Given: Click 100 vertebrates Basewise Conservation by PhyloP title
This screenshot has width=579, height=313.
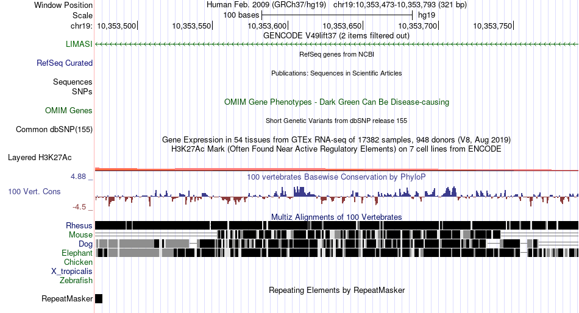Looking at the screenshot, I should click(x=336, y=177).
